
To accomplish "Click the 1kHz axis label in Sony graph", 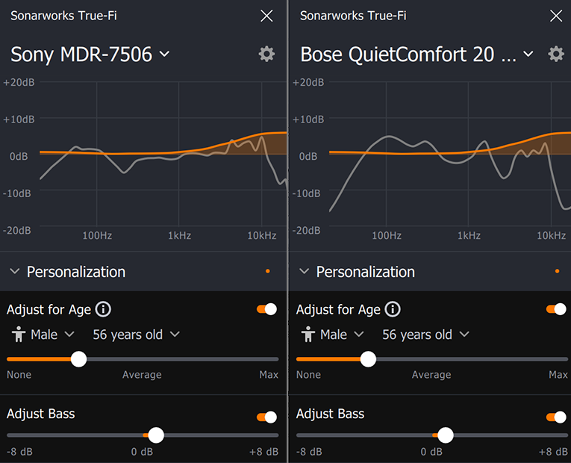I will [179, 236].
